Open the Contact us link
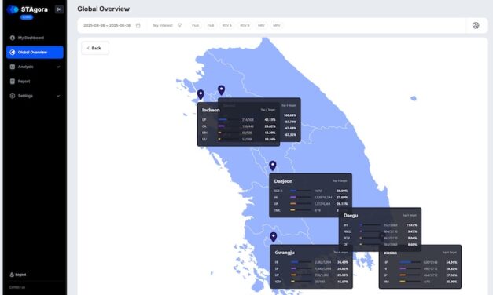 tap(17, 287)
